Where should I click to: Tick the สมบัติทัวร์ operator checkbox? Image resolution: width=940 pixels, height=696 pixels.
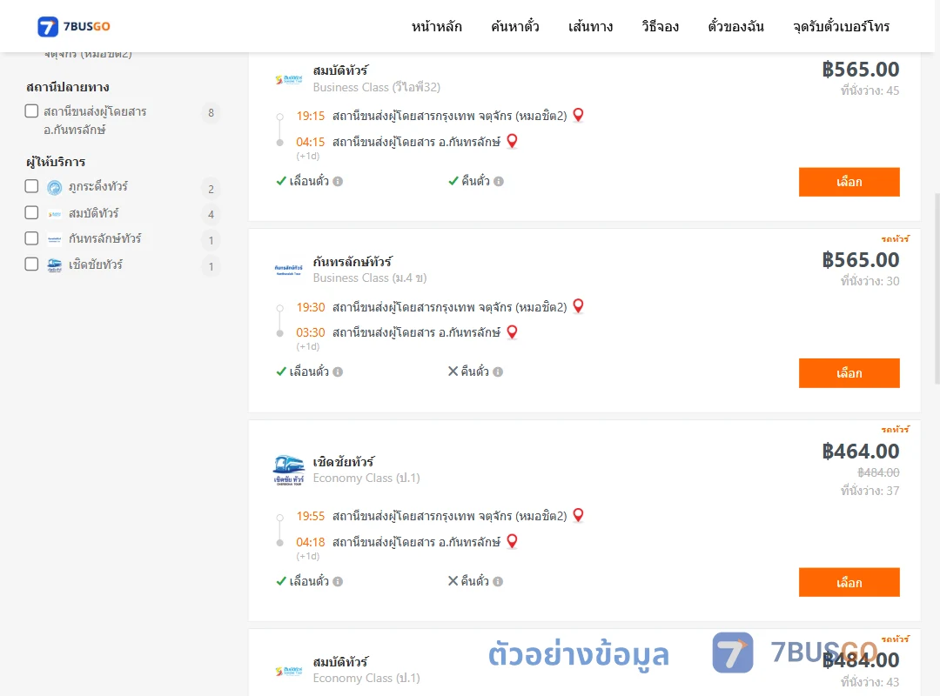pos(32,212)
